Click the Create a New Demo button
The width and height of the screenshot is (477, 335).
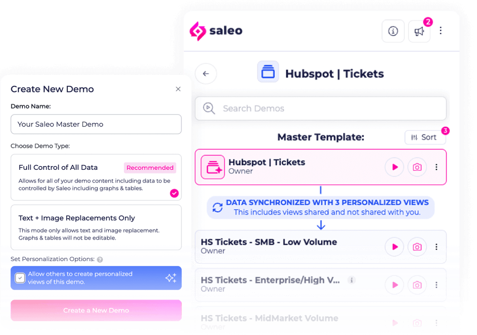pos(96,310)
